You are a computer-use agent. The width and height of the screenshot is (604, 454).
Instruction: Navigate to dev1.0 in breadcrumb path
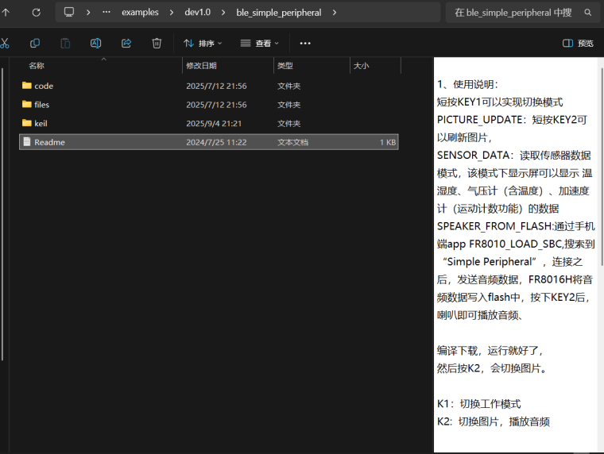tap(197, 13)
